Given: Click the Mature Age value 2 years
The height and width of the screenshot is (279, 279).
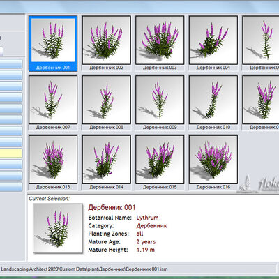Looking at the screenshot, I should 146,242.
